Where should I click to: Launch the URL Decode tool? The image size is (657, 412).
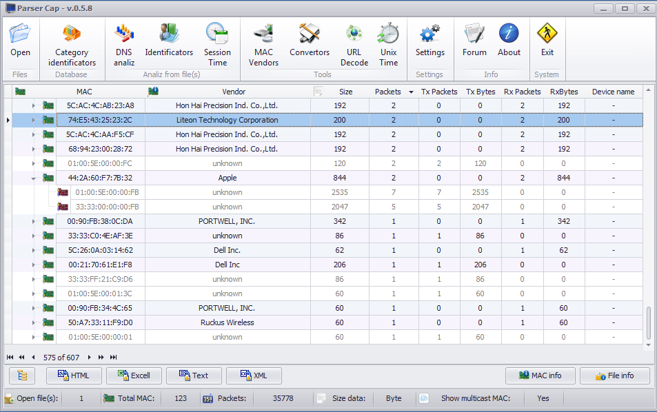[x=354, y=41]
